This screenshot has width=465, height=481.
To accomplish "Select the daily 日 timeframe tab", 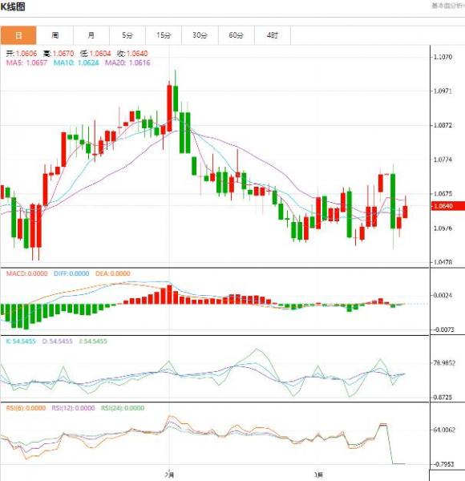I will [18, 35].
